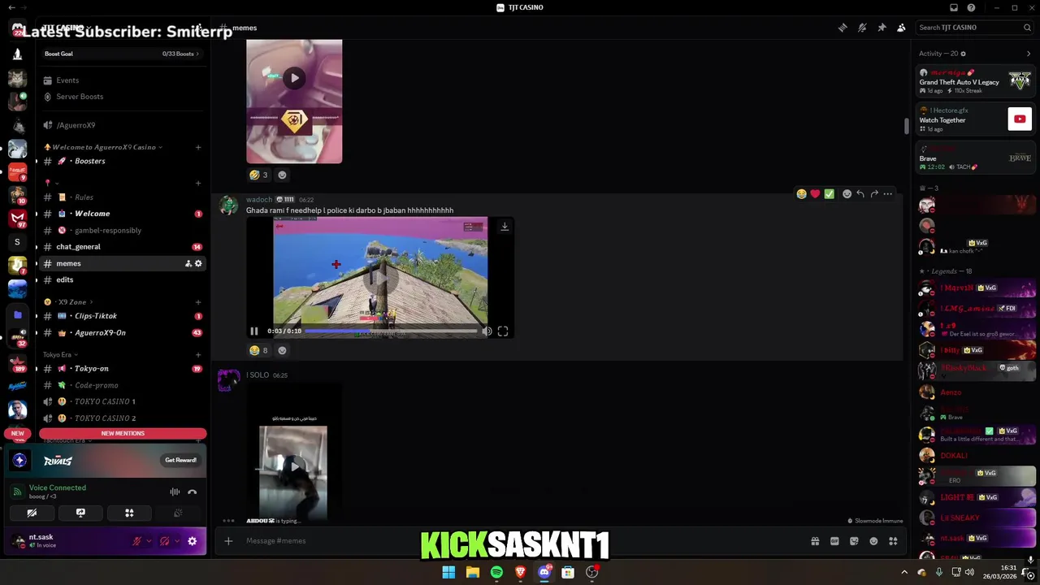Open Server Boosts
Screen dimensions: 1040x585
coord(80,97)
